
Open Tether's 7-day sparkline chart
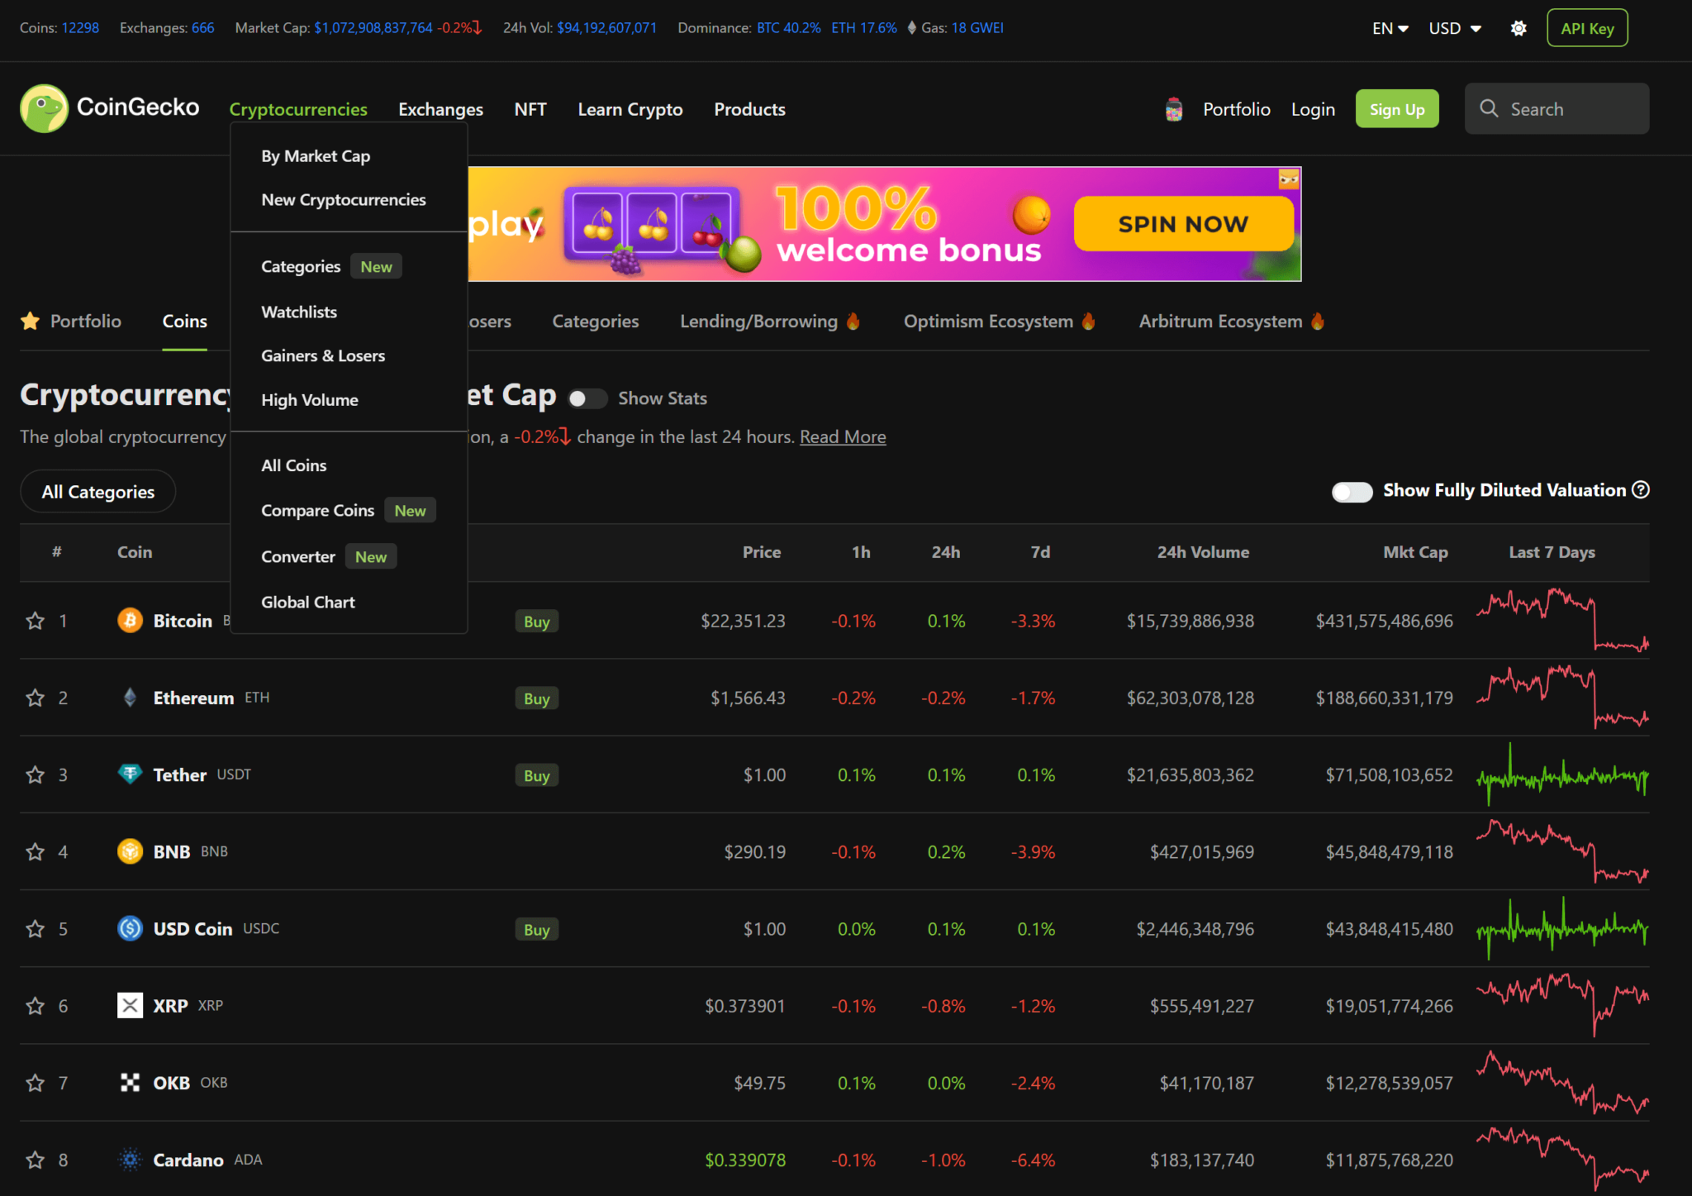coord(1562,774)
